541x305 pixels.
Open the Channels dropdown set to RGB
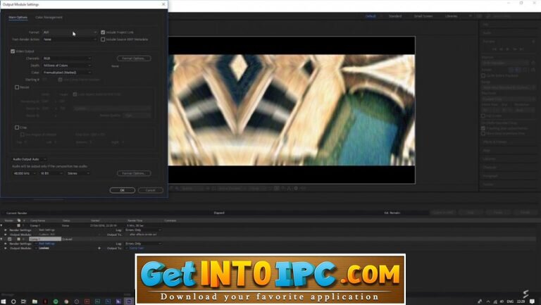pyautogui.click(x=68, y=58)
